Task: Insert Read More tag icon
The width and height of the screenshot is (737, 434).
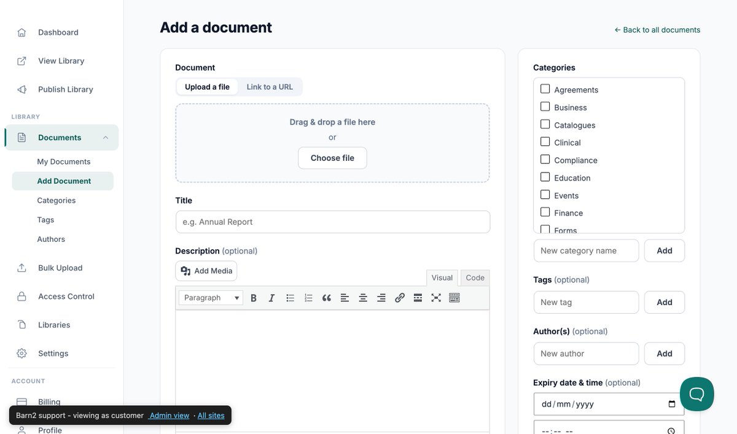Action: click(x=418, y=298)
